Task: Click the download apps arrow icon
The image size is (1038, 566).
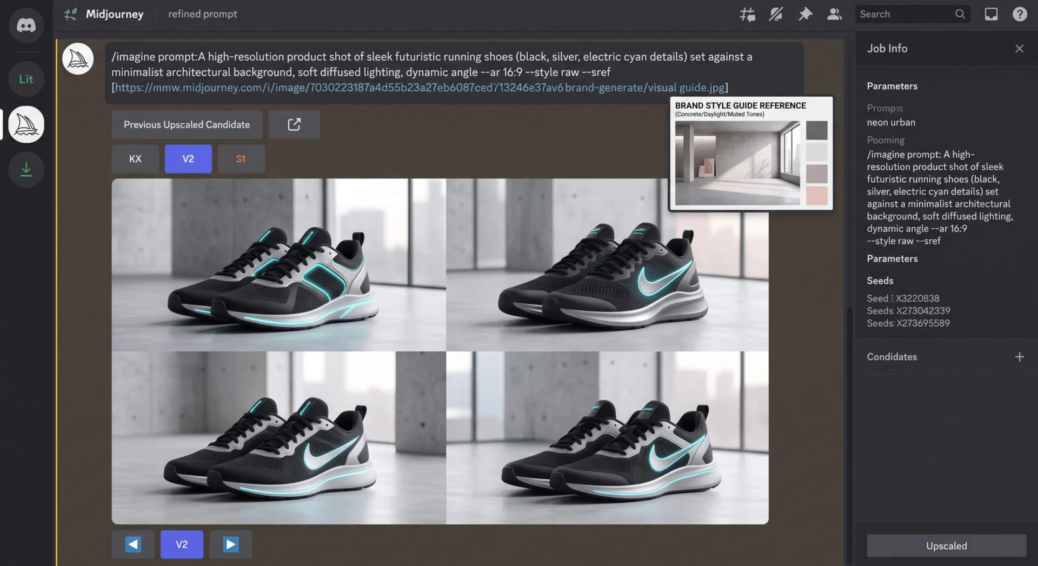Action: pos(26,169)
